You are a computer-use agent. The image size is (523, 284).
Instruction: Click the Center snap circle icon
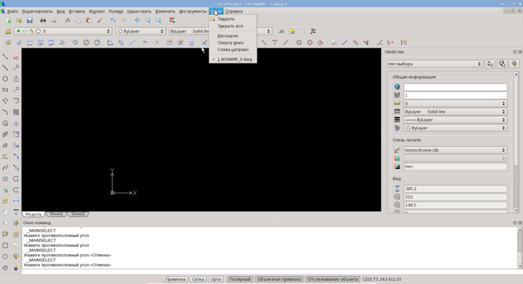coord(299,42)
